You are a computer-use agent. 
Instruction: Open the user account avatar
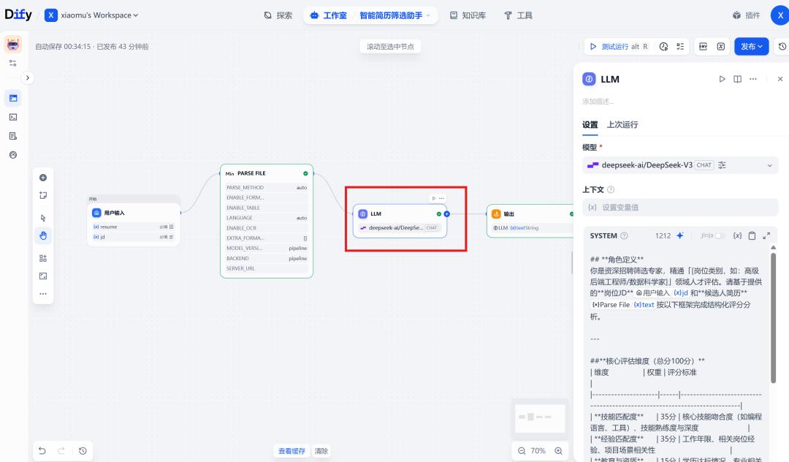(x=780, y=15)
